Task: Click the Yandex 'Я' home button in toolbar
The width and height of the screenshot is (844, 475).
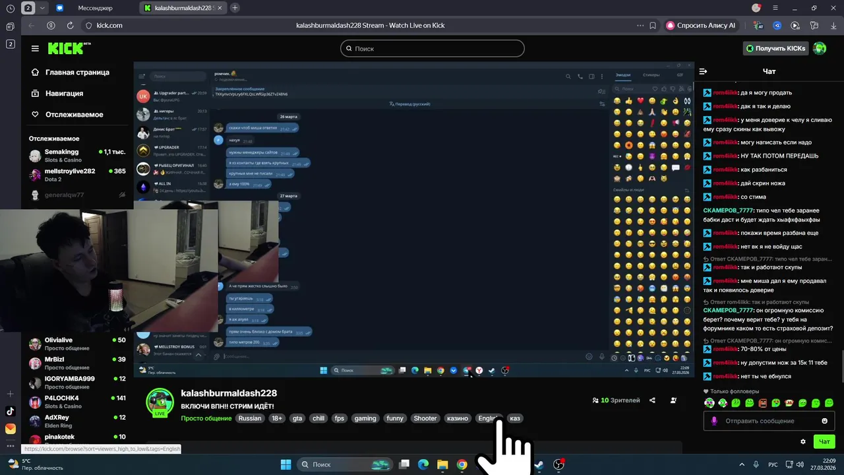Action: 51,25
